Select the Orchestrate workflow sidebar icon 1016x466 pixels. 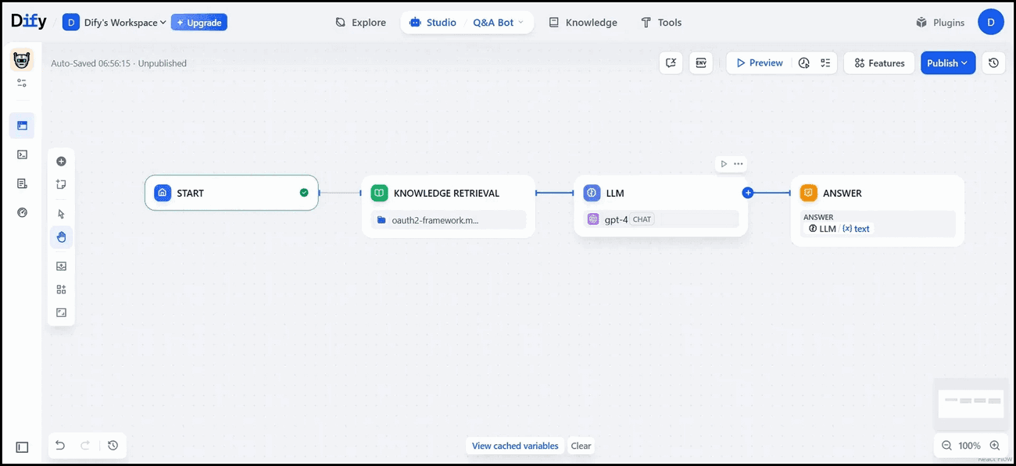(22, 125)
